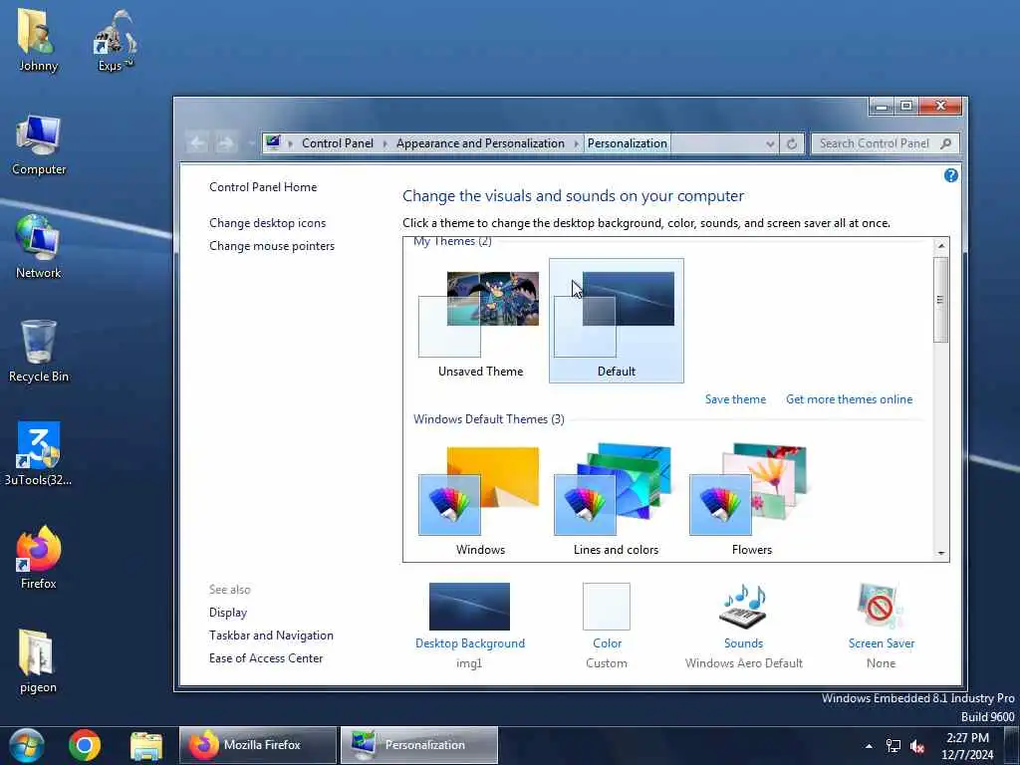Navigate to Control Panel breadcrumb

tap(337, 143)
